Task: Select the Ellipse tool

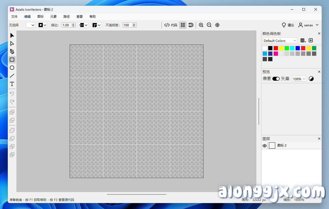Action: click(12, 68)
